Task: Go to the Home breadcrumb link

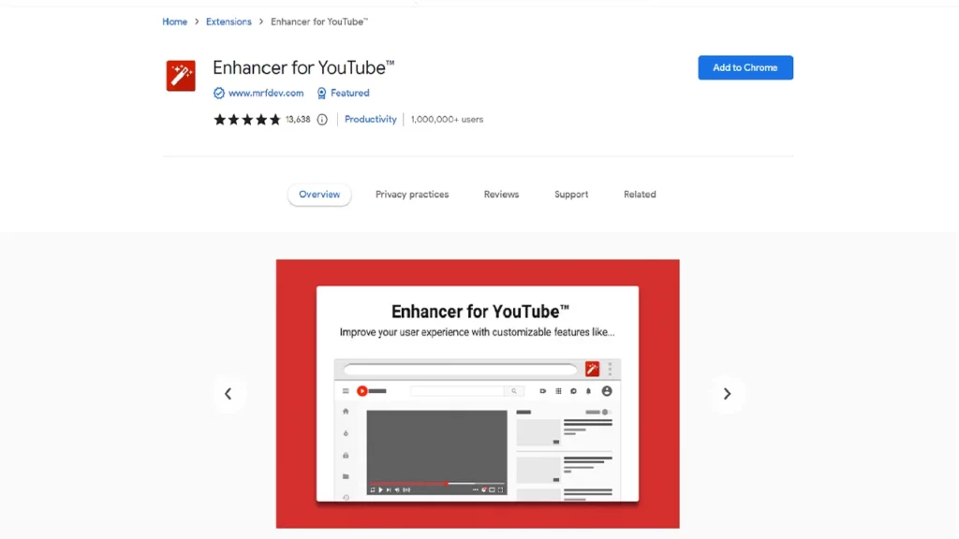Action: click(x=175, y=22)
